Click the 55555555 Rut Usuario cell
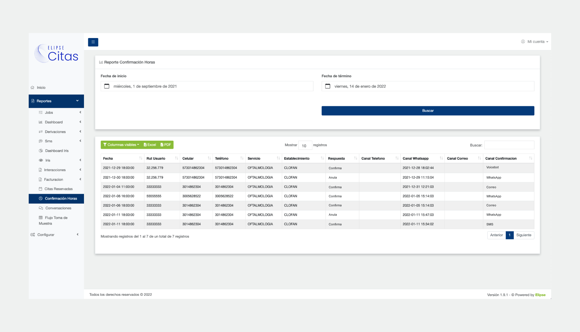Image resolution: width=580 pixels, height=332 pixels. pos(162,196)
